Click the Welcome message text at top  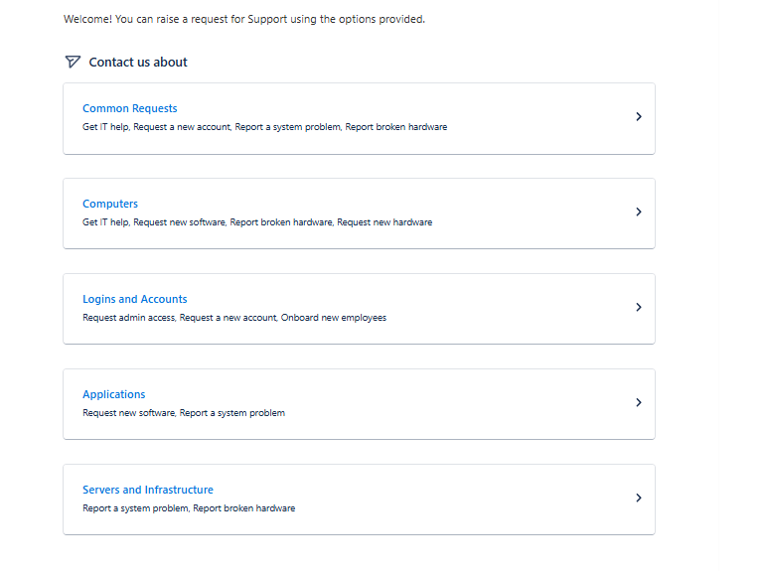click(x=243, y=19)
